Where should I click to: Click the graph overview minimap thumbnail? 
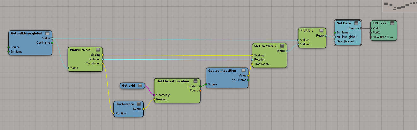[x=399, y=6]
